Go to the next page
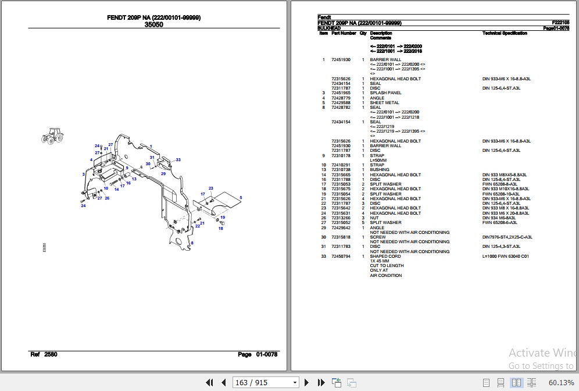Viewport: 579px width, 391px height. tap(306, 382)
